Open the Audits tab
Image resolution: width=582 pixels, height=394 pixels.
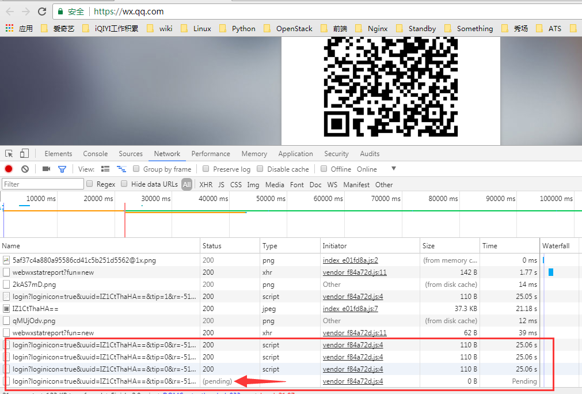click(x=370, y=154)
